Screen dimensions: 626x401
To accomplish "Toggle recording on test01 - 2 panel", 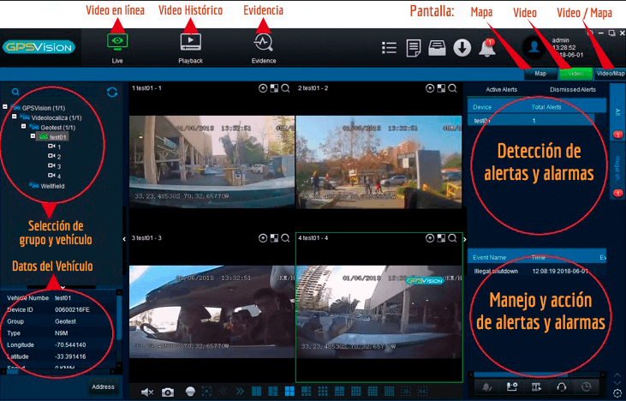I will pyautogui.click(x=430, y=88).
